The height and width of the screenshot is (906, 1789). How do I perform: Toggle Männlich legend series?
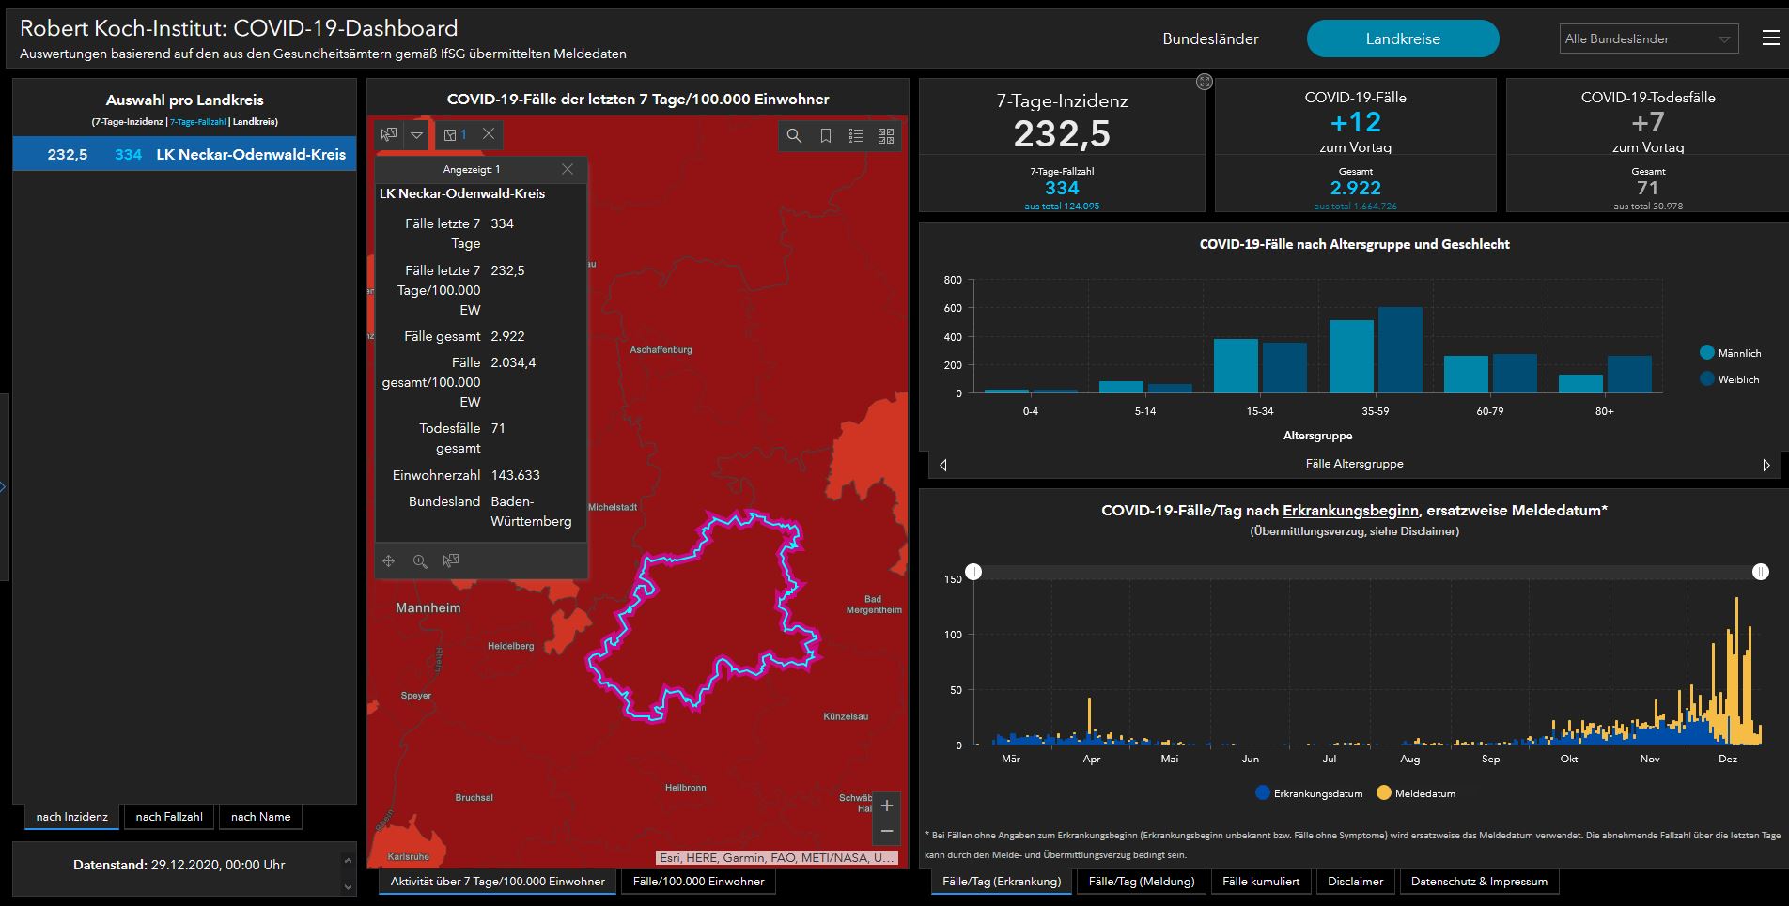tap(1730, 353)
